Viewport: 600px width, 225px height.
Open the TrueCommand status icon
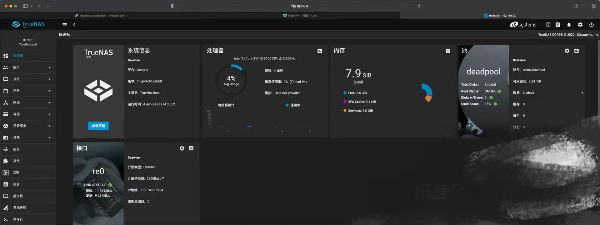coord(548,25)
